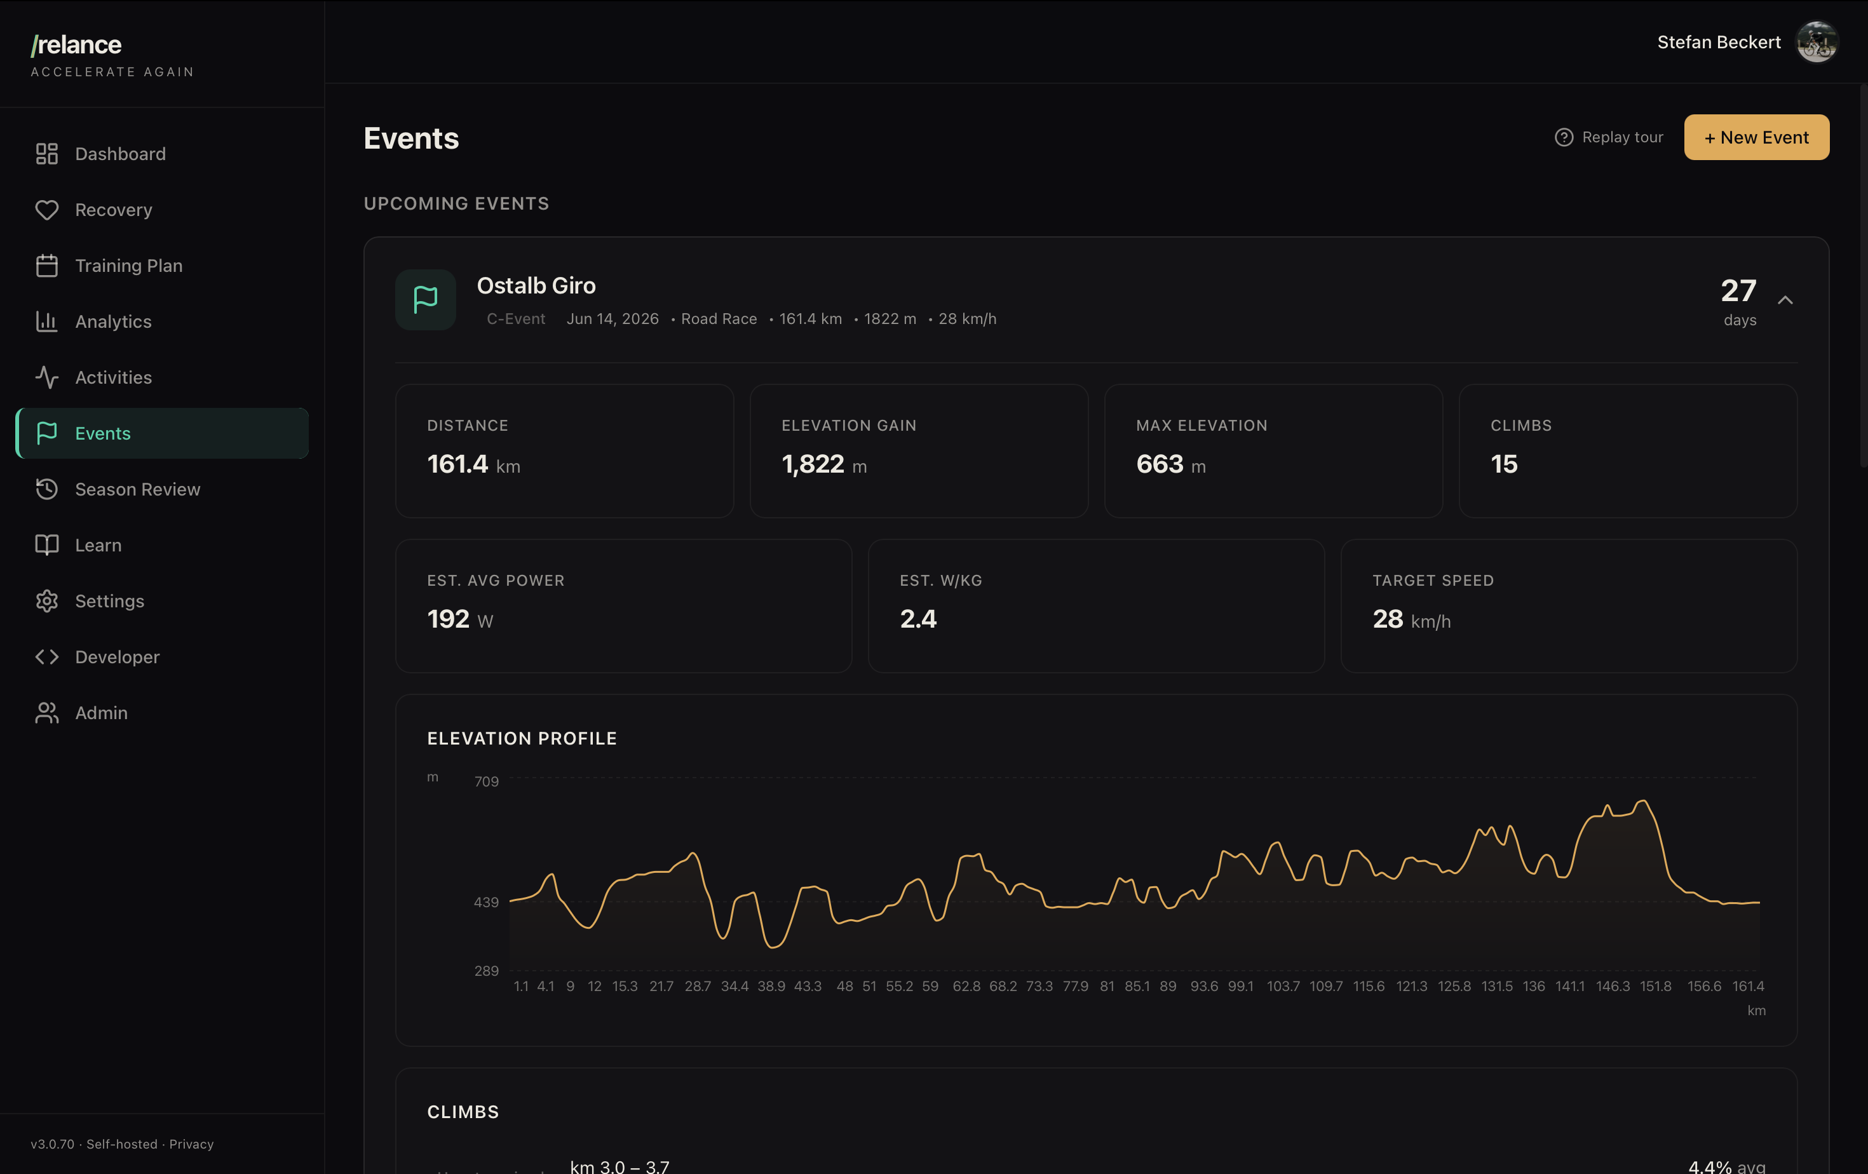The height and width of the screenshot is (1174, 1868).
Task: Click the Distance 161.4 km stat card
Action: click(x=564, y=450)
